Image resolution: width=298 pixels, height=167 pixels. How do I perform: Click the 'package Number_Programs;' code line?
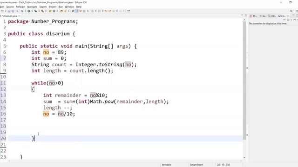[43, 21]
